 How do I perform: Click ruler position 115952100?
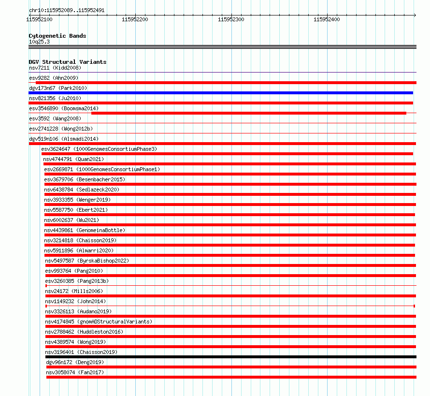pos(39,19)
